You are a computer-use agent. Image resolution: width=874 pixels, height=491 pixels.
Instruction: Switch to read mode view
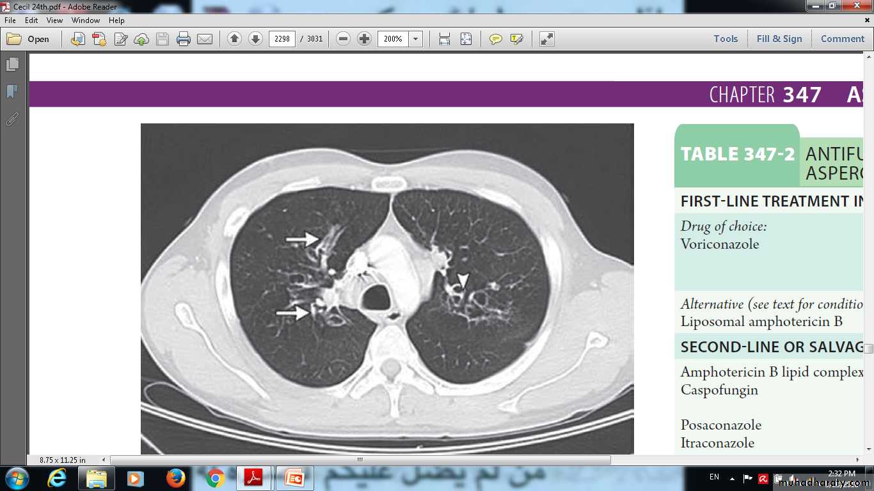(546, 39)
